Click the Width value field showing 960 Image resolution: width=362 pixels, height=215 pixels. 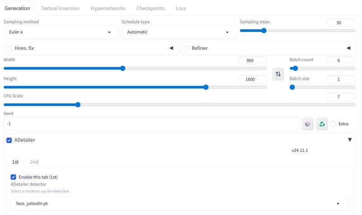coord(252,60)
